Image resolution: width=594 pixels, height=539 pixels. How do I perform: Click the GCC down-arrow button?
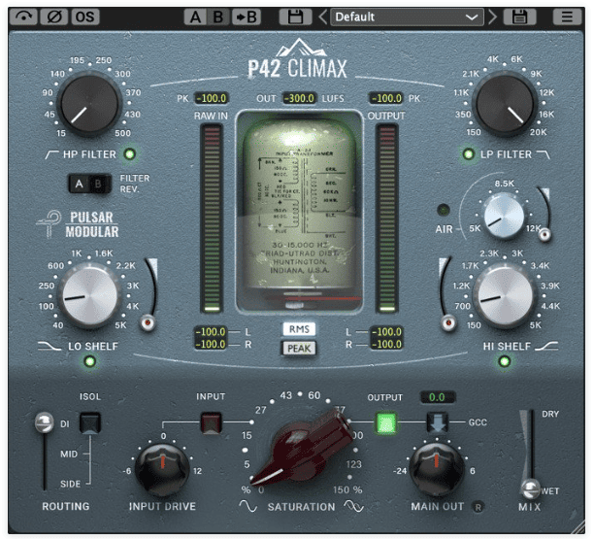(437, 422)
